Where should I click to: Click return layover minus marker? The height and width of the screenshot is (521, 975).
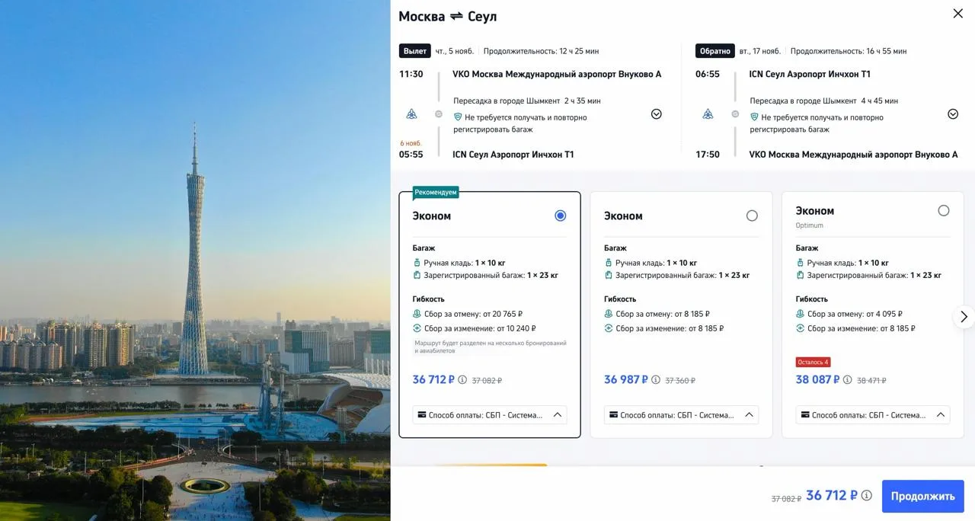[735, 114]
